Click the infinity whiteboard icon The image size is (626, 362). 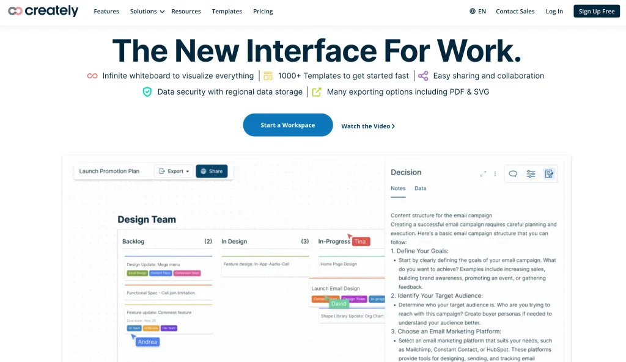tap(92, 76)
